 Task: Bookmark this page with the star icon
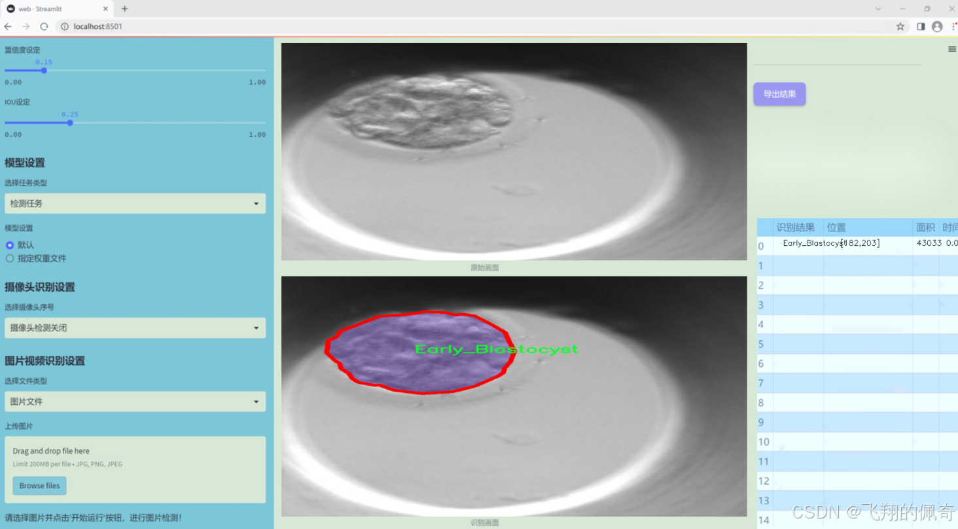pos(900,26)
